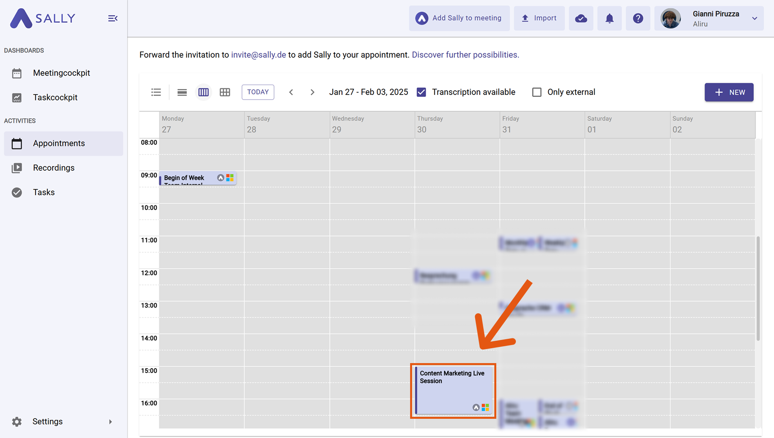The image size is (774, 438).
Task: Collapse the sidebar with the menu icon
Action: tap(112, 18)
